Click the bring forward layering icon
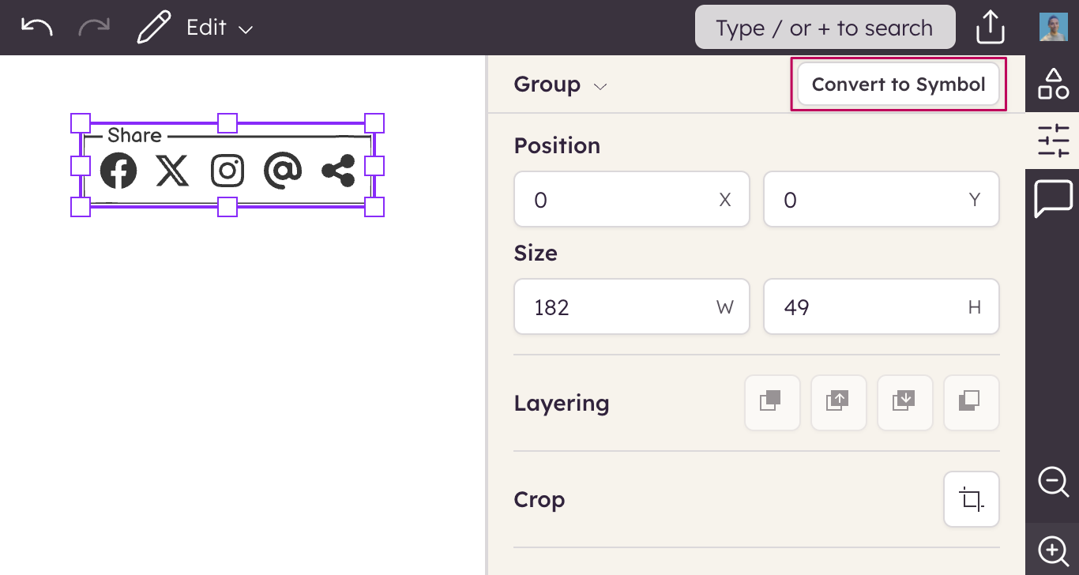This screenshot has width=1079, height=575. point(838,402)
